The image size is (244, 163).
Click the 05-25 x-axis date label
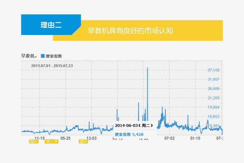[66, 138]
